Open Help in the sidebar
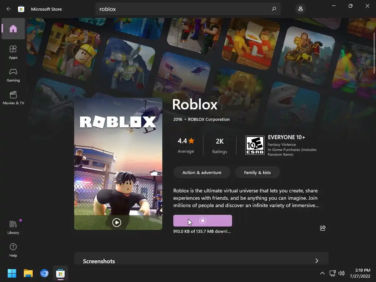The width and height of the screenshot is (376, 282). click(13, 250)
